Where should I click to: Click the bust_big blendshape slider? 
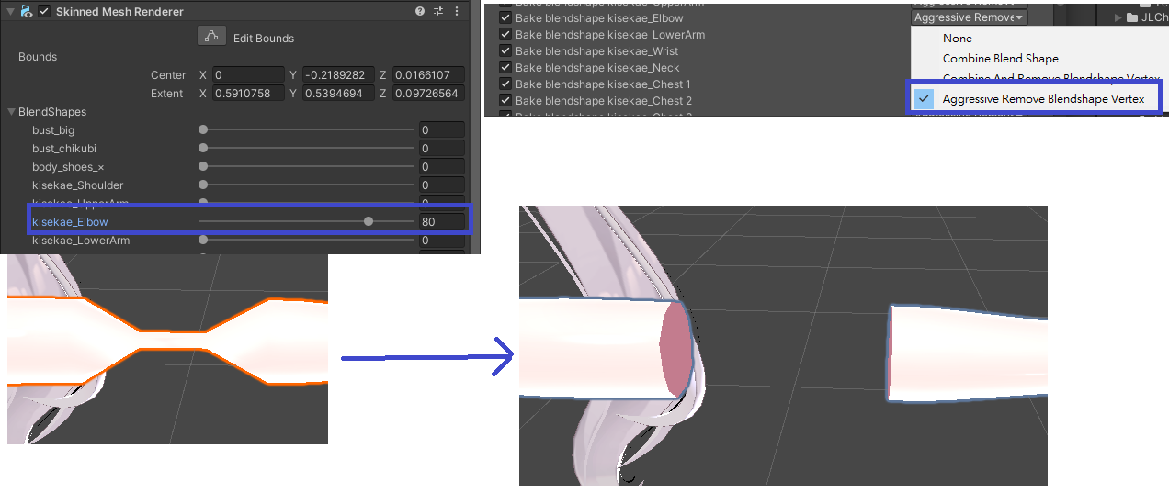point(307,130)
